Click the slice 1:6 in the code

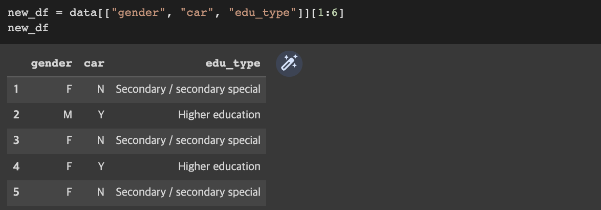tap(327, 13)
